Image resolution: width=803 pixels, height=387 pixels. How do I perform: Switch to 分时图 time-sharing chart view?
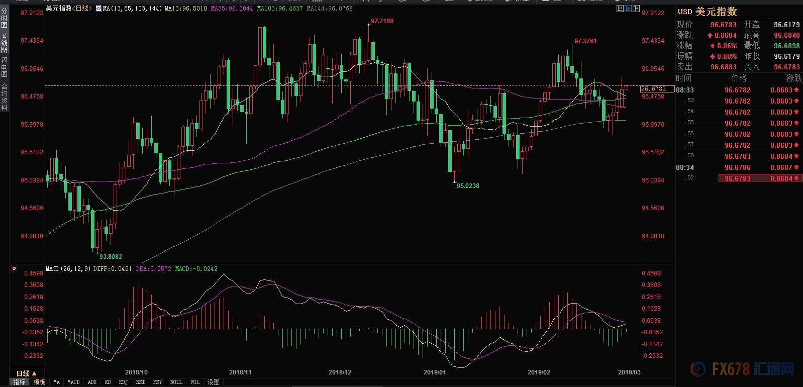(4, 18)
